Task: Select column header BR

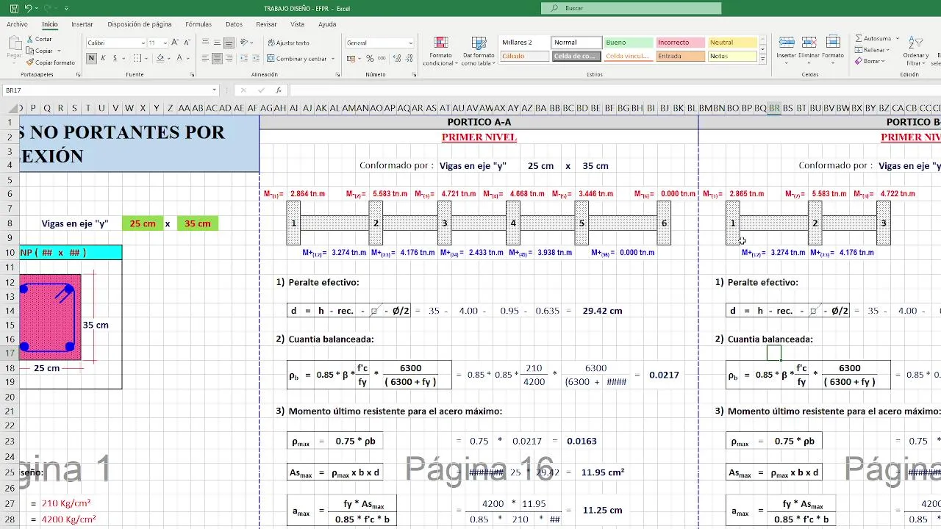Action: pos(774,108)
